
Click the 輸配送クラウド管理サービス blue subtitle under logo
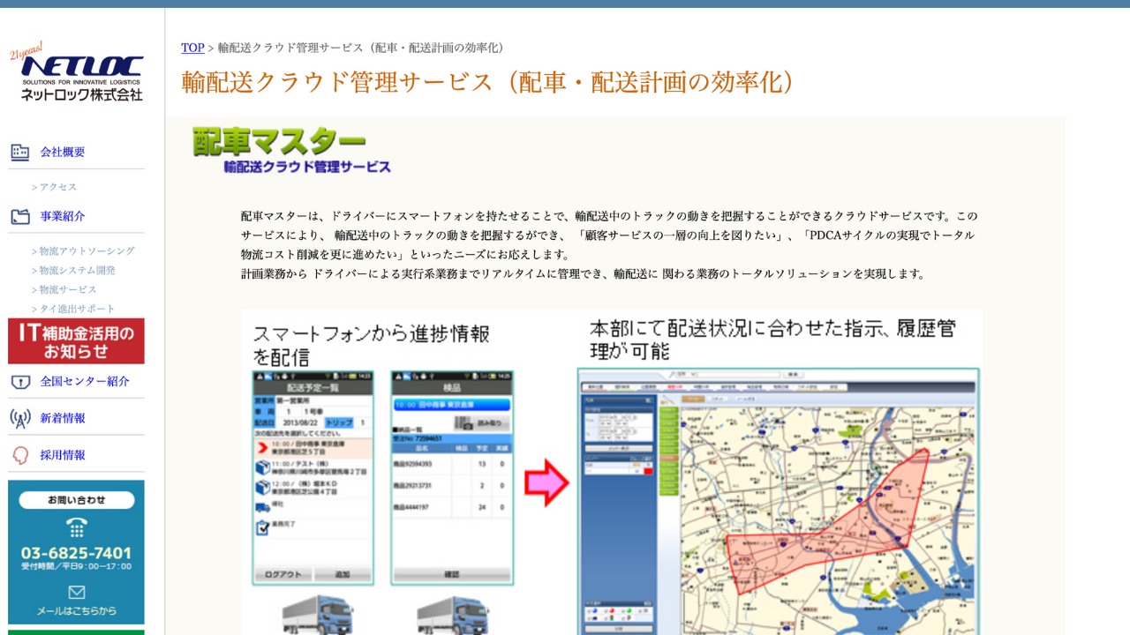coord(307,167)
